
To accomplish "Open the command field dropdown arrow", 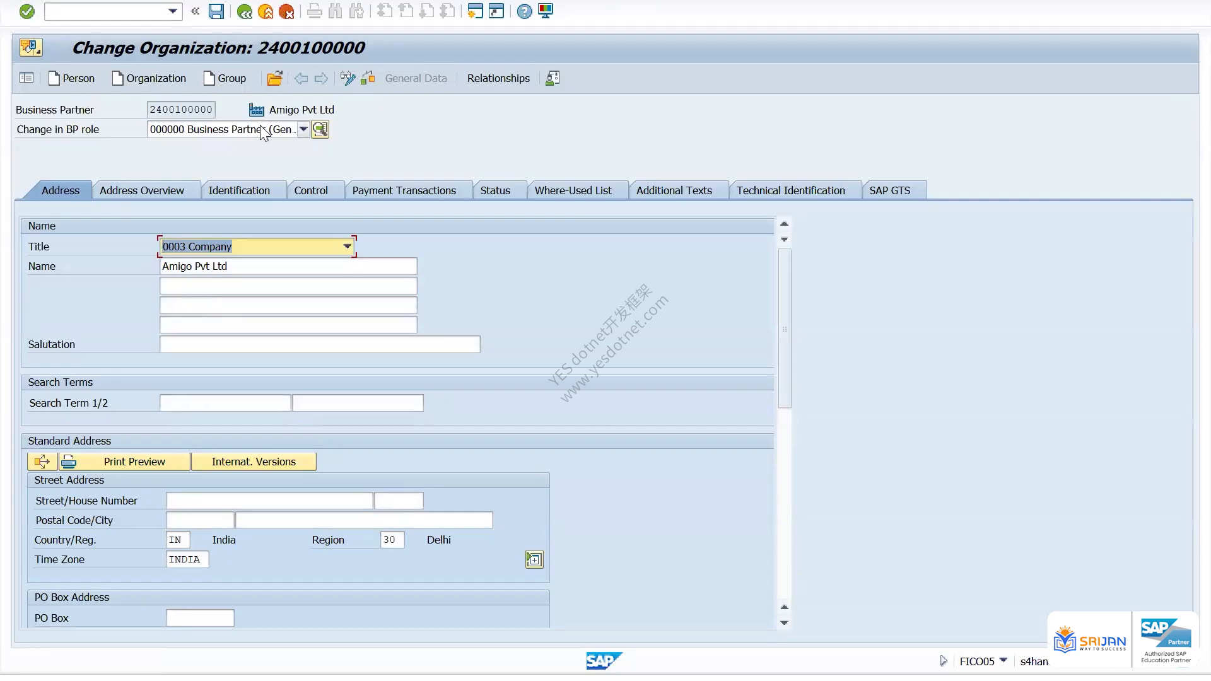I will pos(173,11).
